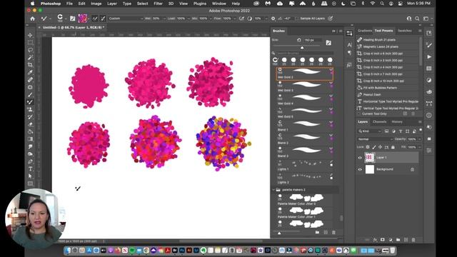Choose the Blend 1 brush
This screenshot has height=257, width=457.
click(305, 126)
